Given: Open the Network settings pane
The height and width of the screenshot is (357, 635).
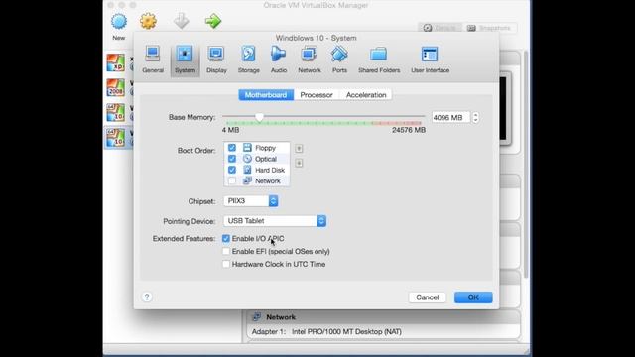Looking at the screenshot, I should tap(310, 59).
